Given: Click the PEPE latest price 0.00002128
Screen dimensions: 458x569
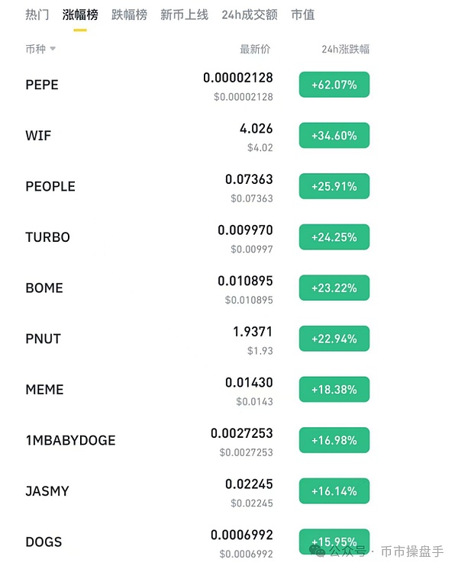Looking at the screenshot, I should tap(237, 78).
